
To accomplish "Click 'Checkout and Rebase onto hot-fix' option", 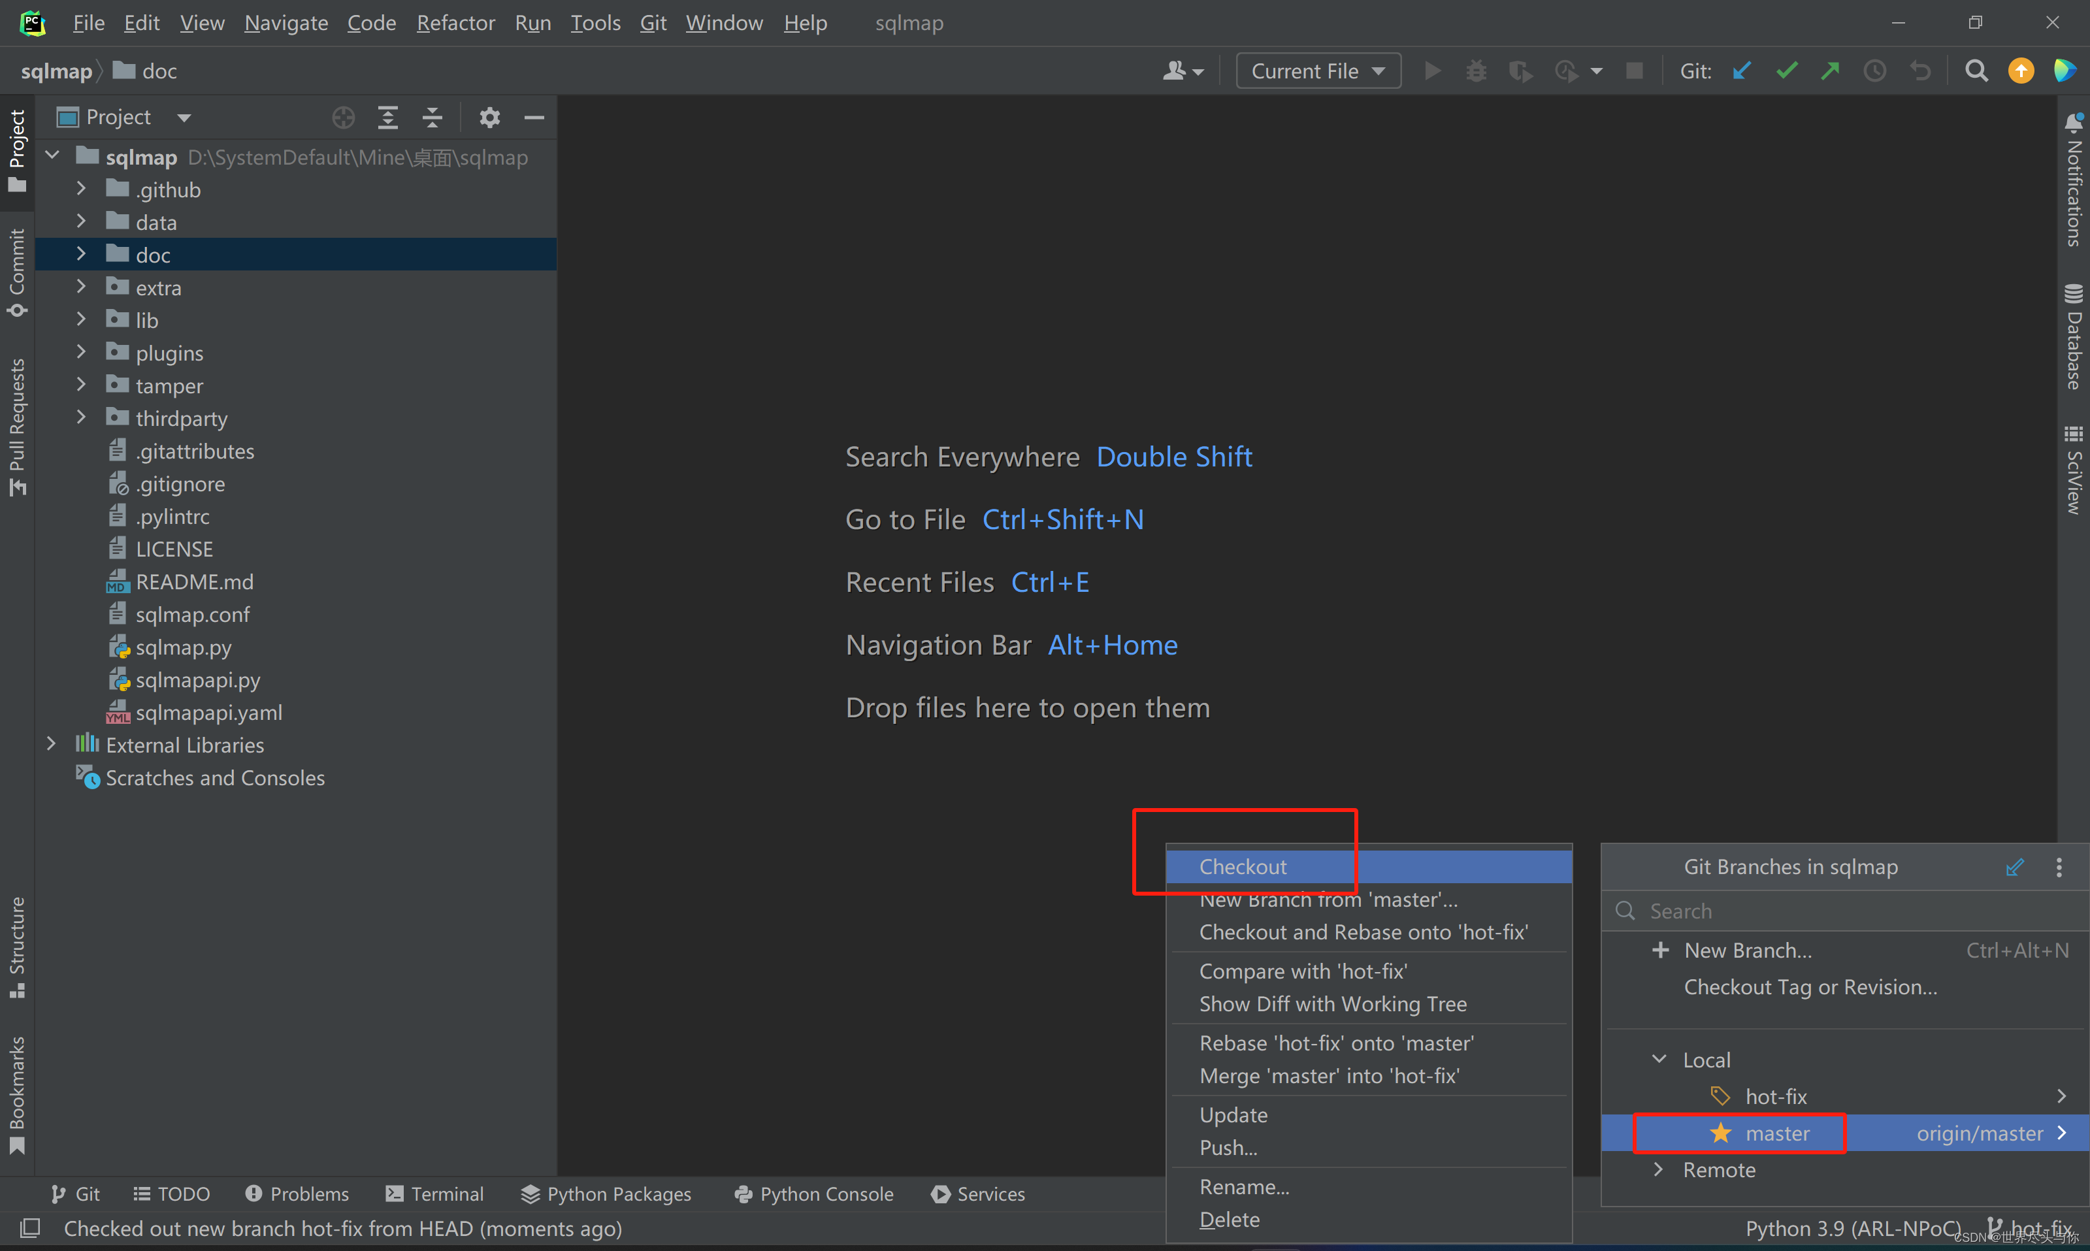I will [x=1363, y=931].
